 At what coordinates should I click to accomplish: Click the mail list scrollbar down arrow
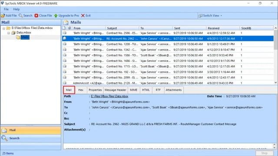275,82
